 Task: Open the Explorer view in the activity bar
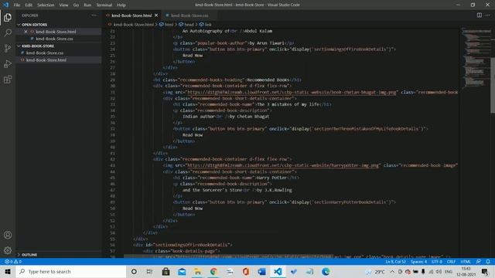pyautogui.click(x=8, y=17)
